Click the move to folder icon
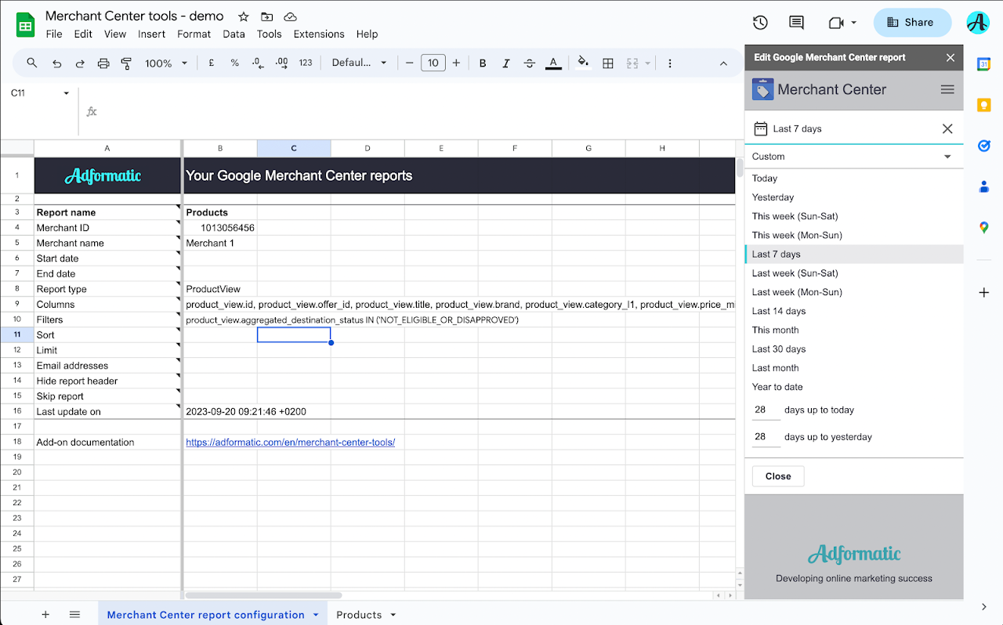Screen dimensions: 1003x625 click(267, 16)
